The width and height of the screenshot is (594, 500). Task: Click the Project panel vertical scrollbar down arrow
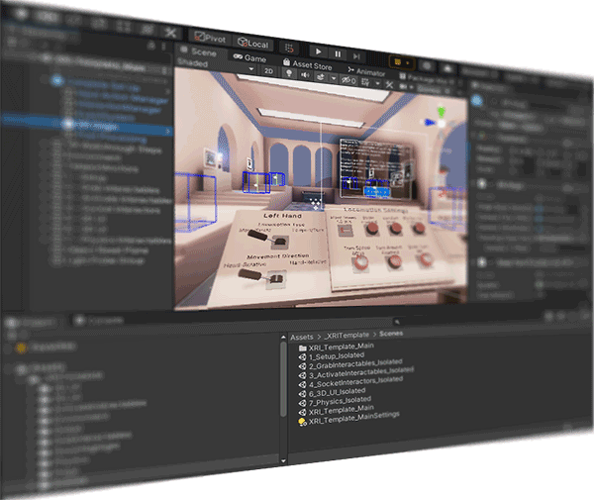tap(284, 459)
